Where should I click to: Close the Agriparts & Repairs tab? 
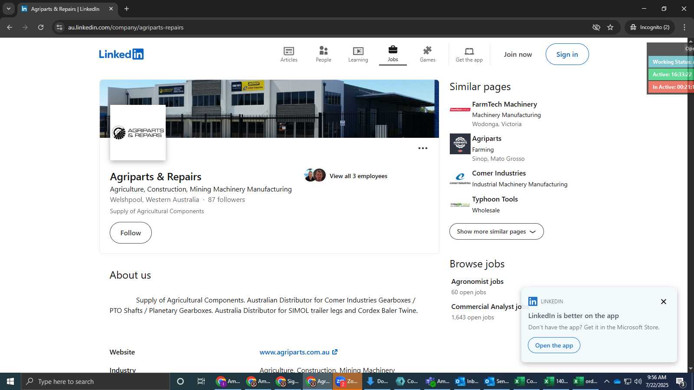[111, 9]
